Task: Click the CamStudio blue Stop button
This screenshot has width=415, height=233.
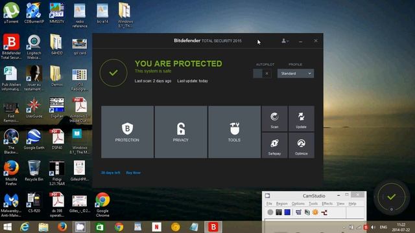Action: pos(287,212)
